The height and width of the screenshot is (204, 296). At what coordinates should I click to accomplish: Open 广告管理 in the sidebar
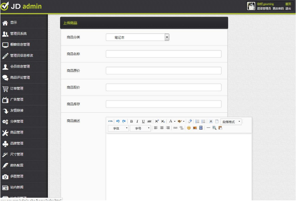[x=24, y=100]
